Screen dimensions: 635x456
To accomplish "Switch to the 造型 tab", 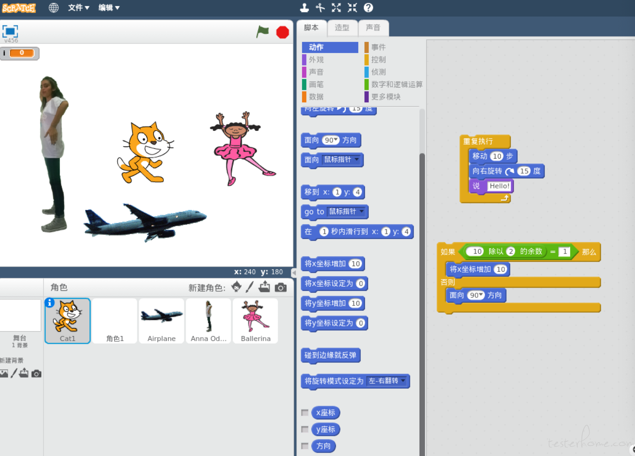I will (342, 28).
